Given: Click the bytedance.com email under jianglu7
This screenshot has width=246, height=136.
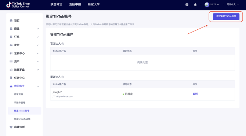Looking at the screenshot, I should [x=63, y=96].
